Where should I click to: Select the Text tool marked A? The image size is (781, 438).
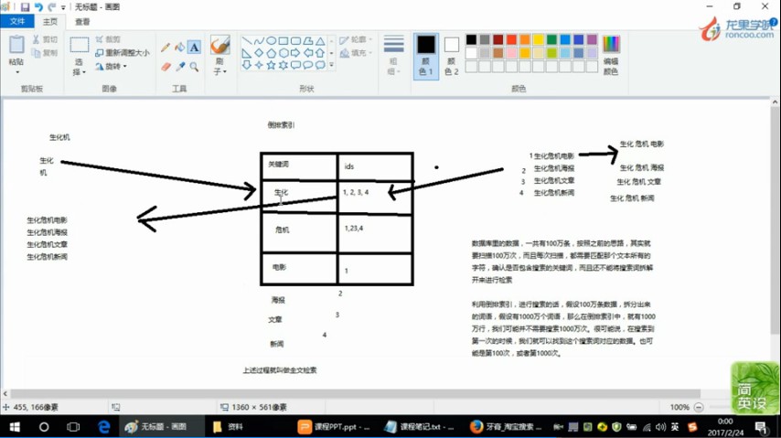[194, 48]
